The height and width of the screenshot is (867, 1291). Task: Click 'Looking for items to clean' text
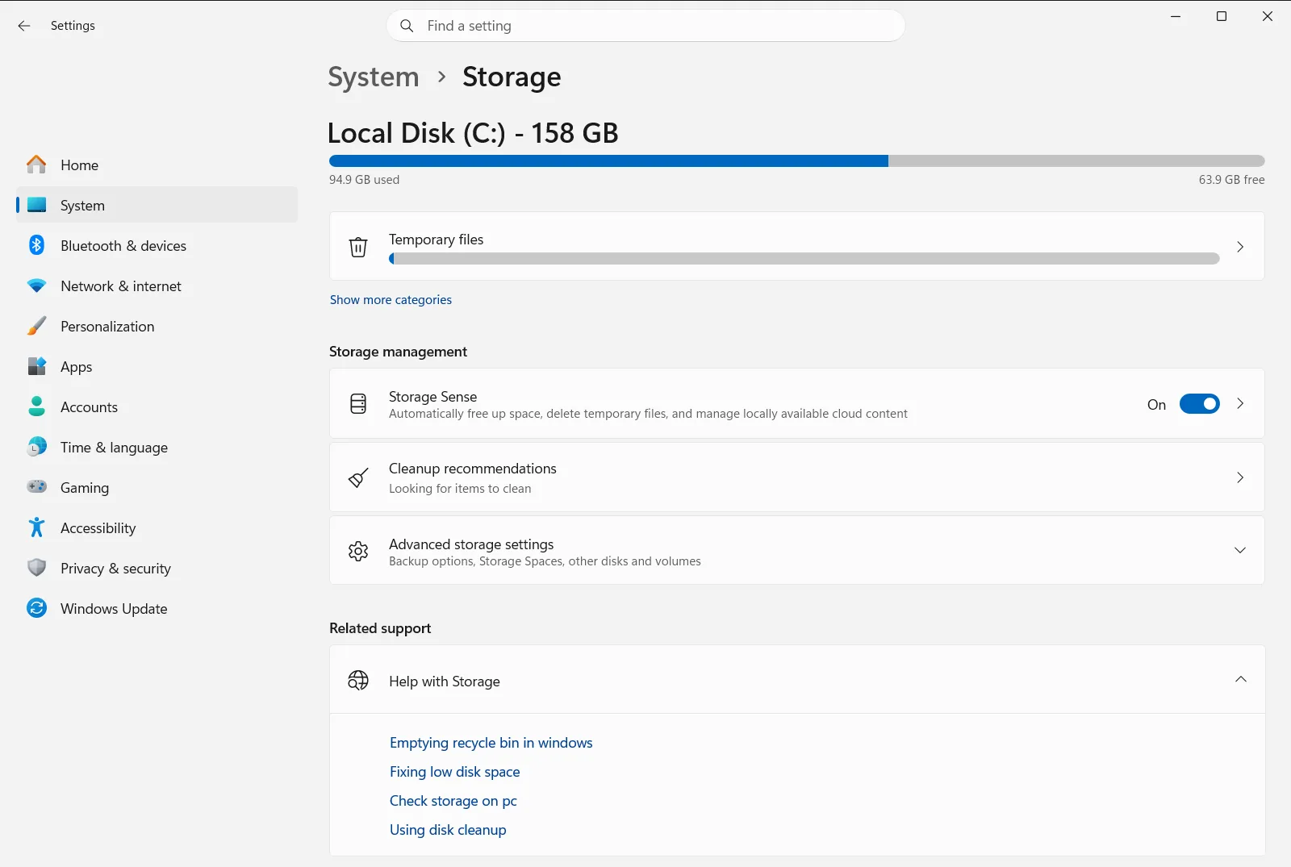(x=460, y=489)
